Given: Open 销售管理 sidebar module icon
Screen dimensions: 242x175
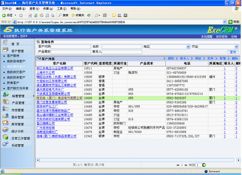Looking at the screenshot, I should [x=6, y=94].
